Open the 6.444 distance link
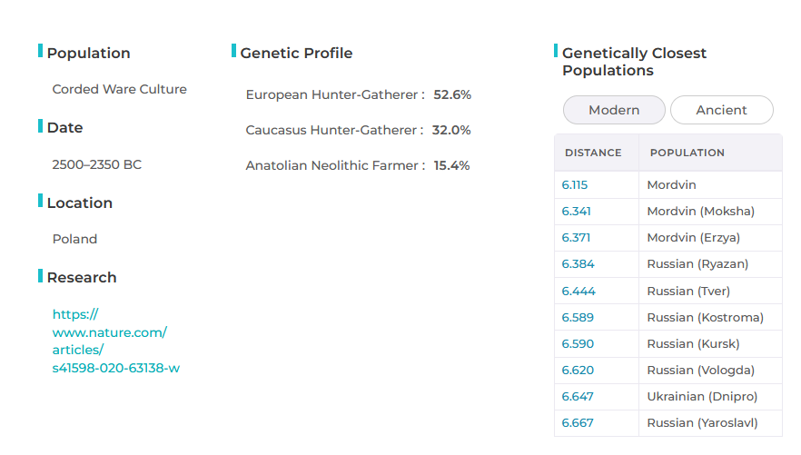Image resolution: width=801 pixels, height=455 pixels. click(578, 292)
